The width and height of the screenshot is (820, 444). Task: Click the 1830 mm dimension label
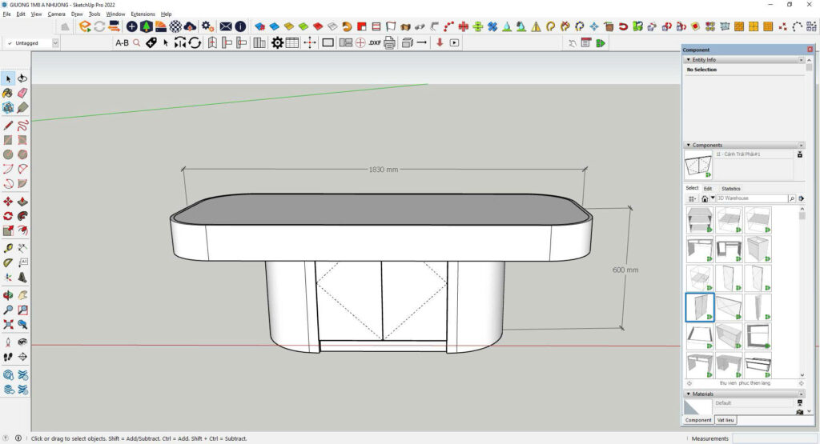click(x=384, y=170)
